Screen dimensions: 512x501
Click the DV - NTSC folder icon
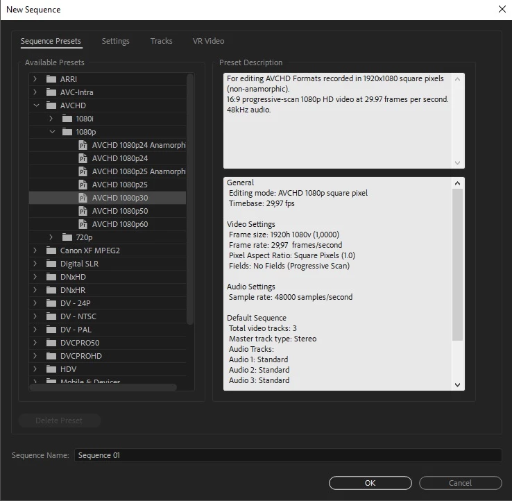51,316
